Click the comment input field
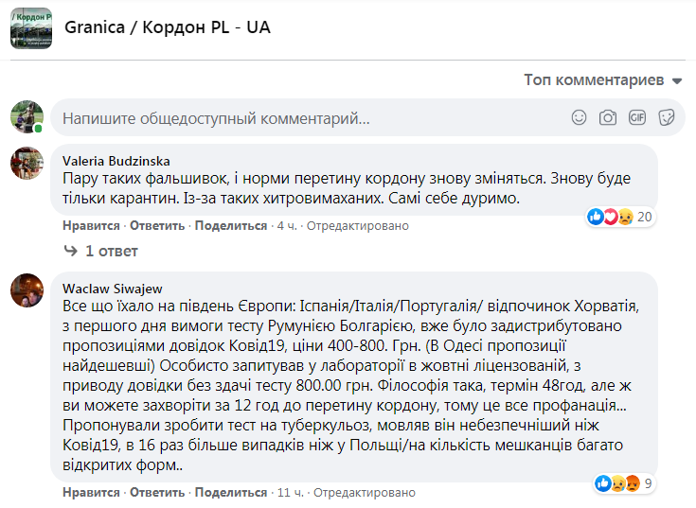This screenshot has width=696, height=508. pyautogui.click(x=303, y=119)
